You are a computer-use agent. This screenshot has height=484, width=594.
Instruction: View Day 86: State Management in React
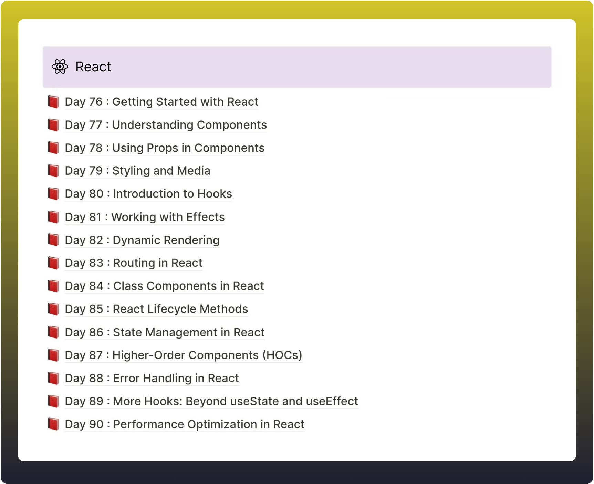point(165,333)
